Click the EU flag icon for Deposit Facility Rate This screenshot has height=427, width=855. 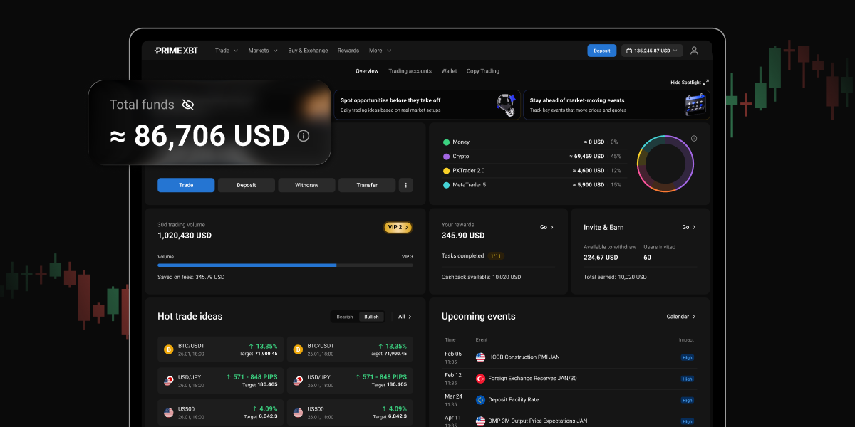(480, 400)
